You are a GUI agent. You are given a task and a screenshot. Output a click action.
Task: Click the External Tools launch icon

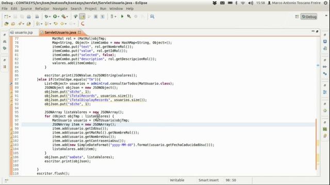[x=63, y=16]
